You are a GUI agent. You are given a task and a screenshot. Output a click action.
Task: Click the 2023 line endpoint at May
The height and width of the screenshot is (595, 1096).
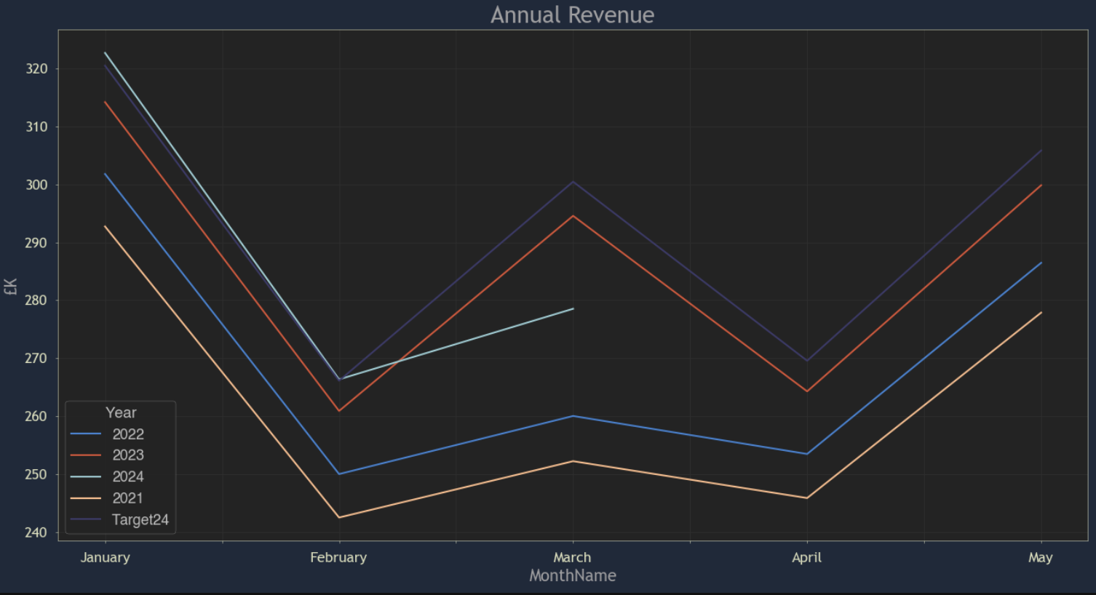(x=1041, y=185)
